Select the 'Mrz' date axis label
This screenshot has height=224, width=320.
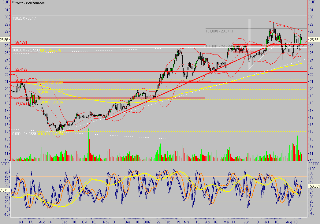187,222
